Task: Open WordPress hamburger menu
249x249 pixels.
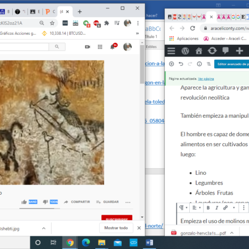Action: coord(171,51)
